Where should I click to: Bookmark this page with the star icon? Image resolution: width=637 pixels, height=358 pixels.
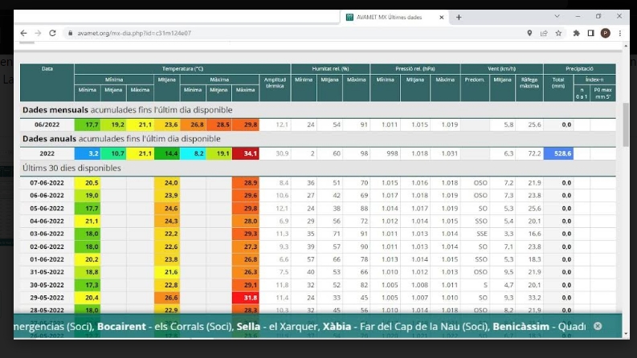[x=558, y=33]
